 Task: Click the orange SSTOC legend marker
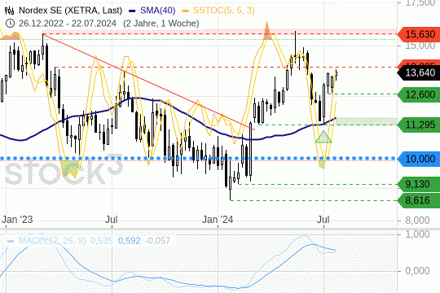point(185,11)
